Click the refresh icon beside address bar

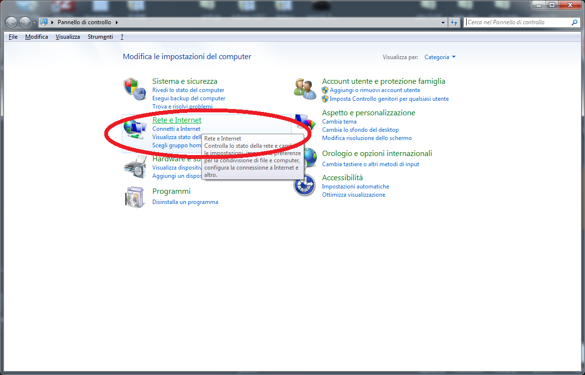point(455,22)
